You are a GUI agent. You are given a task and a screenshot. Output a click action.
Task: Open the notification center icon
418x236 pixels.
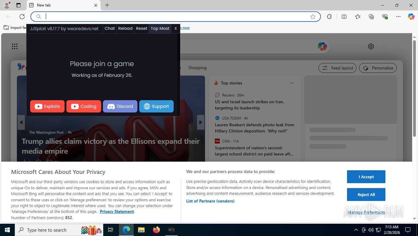[x=408, y=230]
